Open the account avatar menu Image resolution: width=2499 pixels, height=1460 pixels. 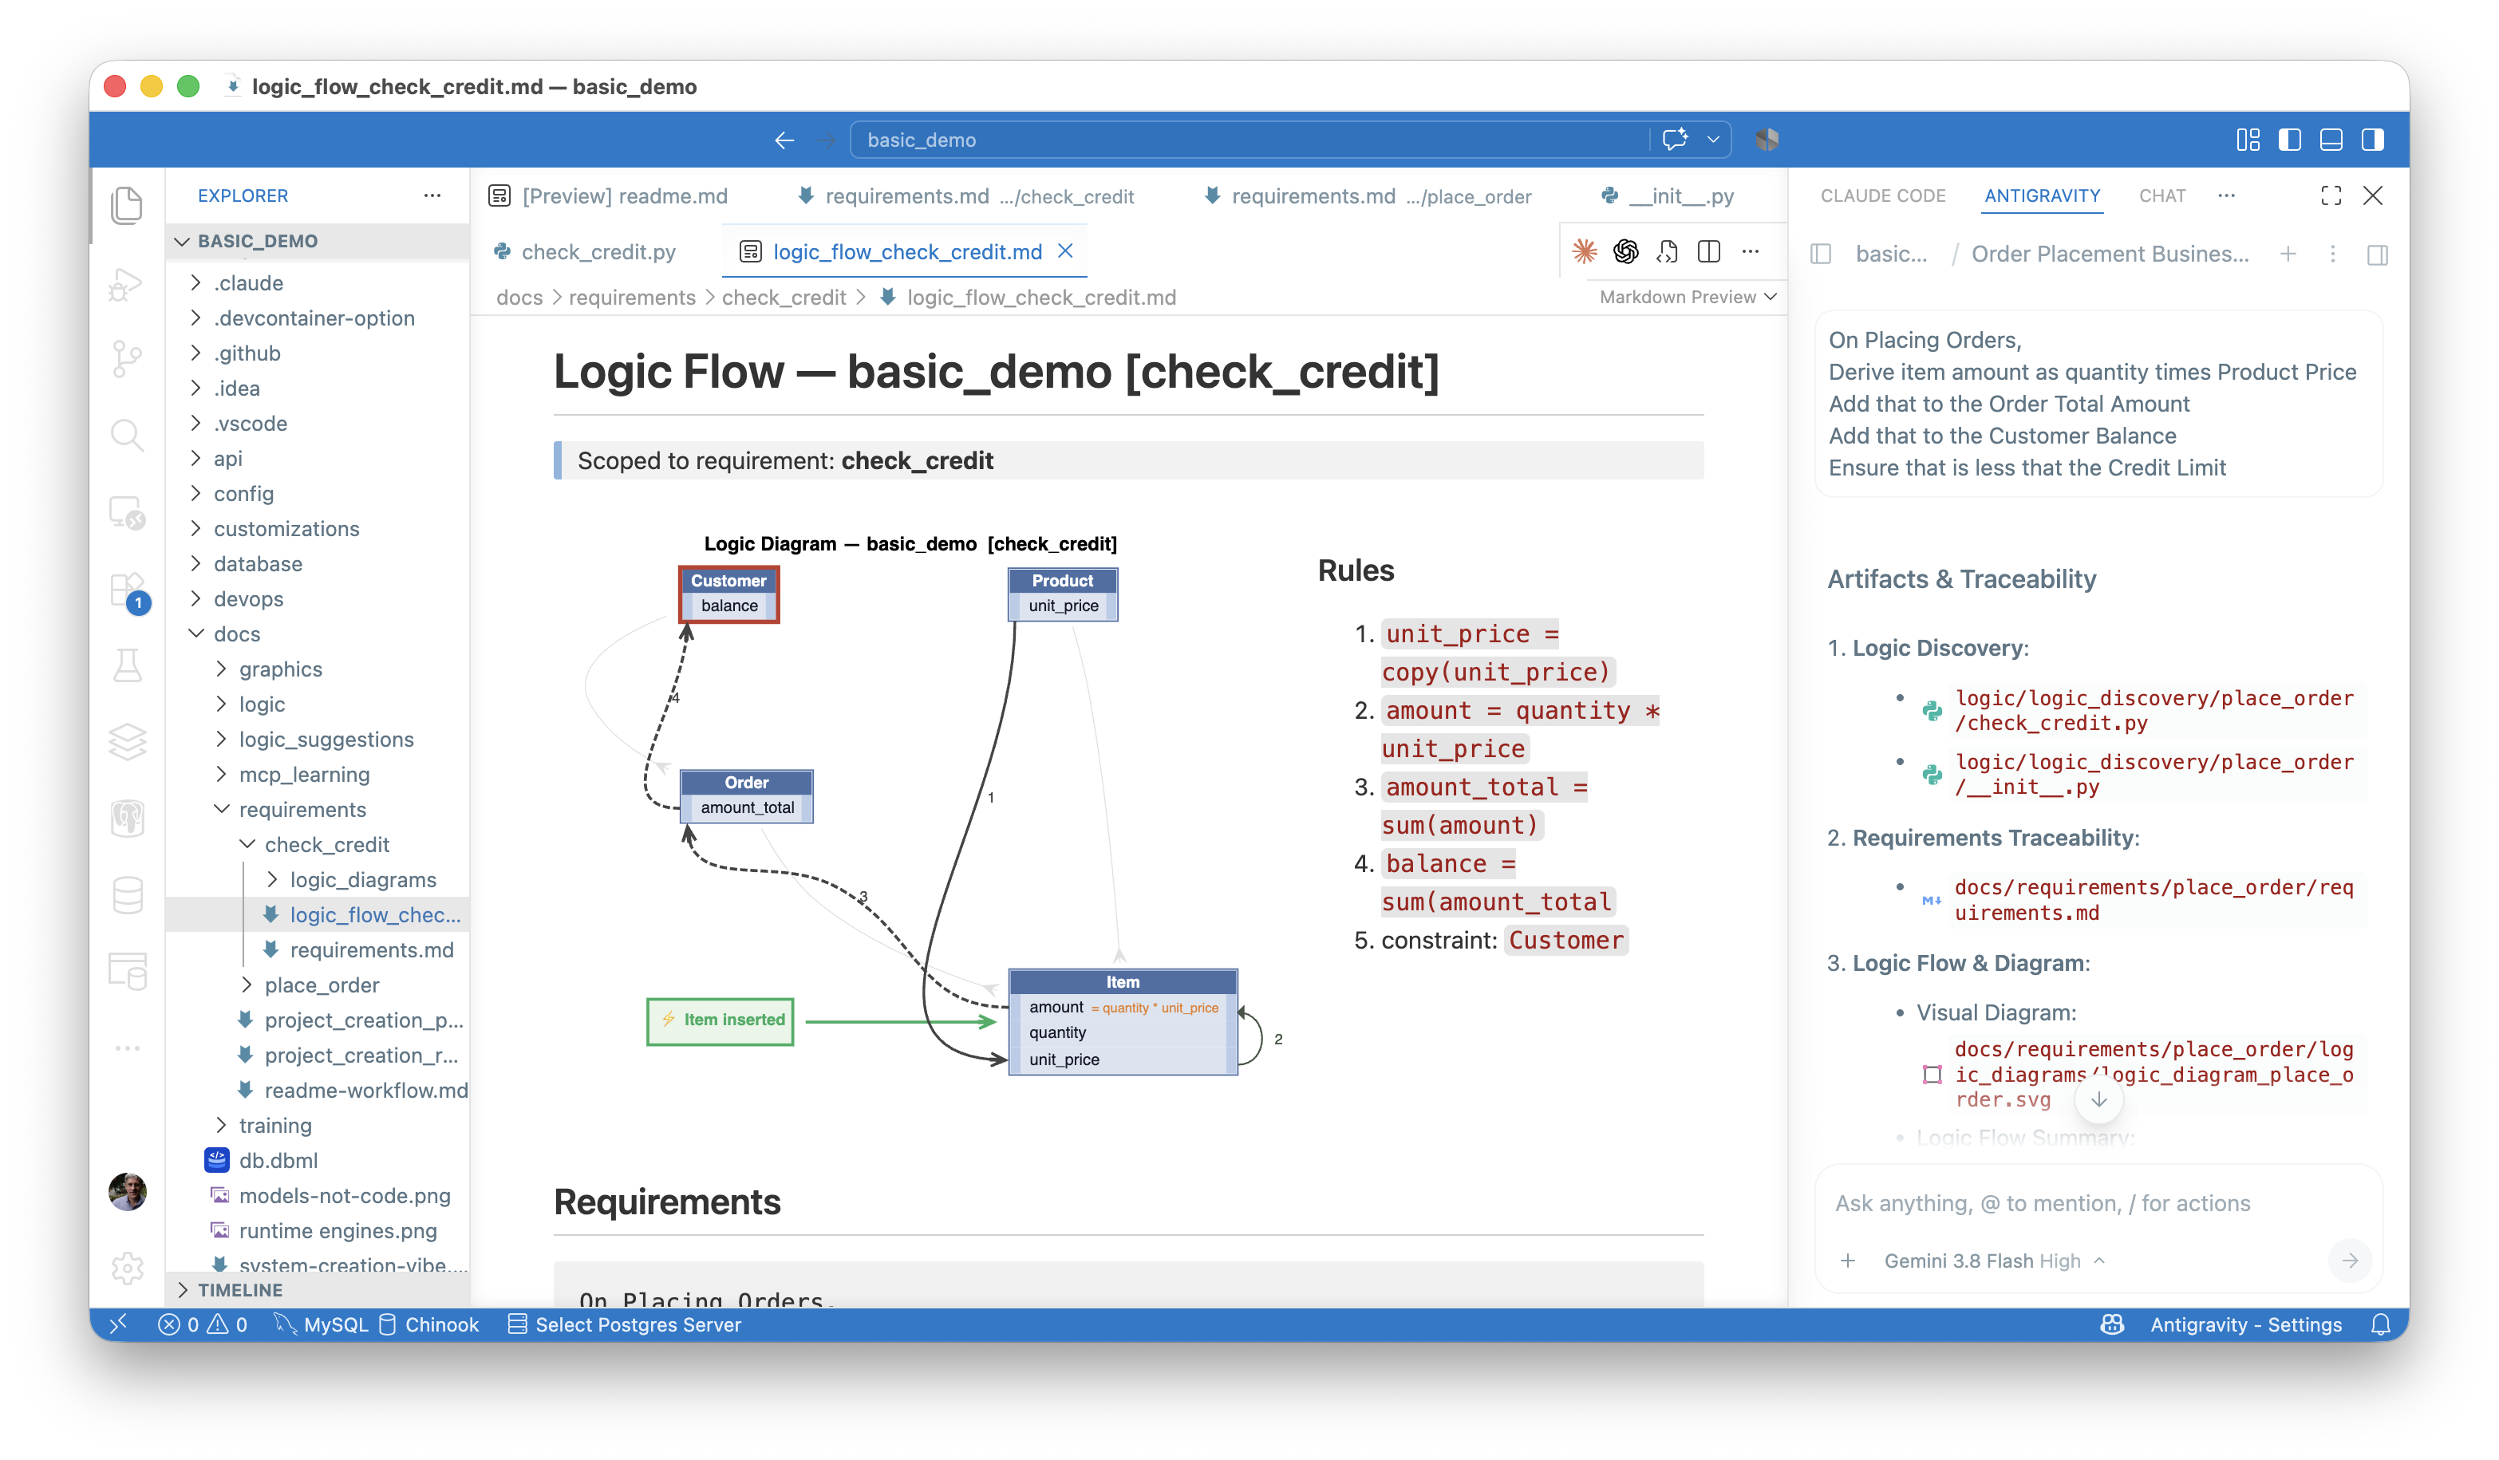[127, 1191]
